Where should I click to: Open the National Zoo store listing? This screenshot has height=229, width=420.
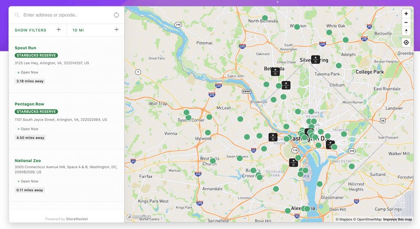(x=28, y=160)
